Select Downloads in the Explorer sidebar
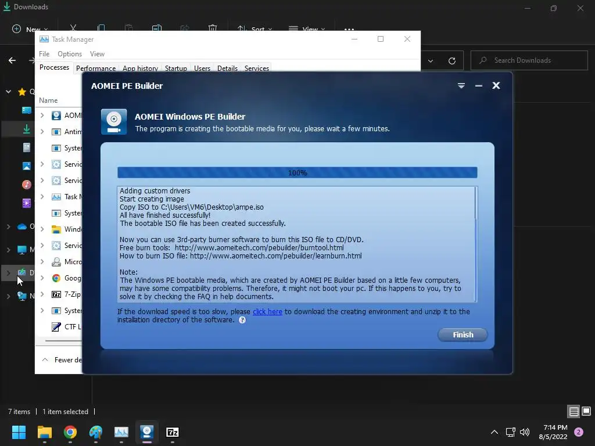 coord(27,130)
